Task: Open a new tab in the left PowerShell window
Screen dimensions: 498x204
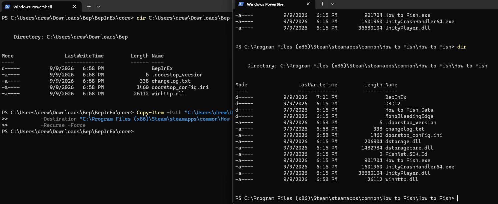Action: [x=89, y=7]
